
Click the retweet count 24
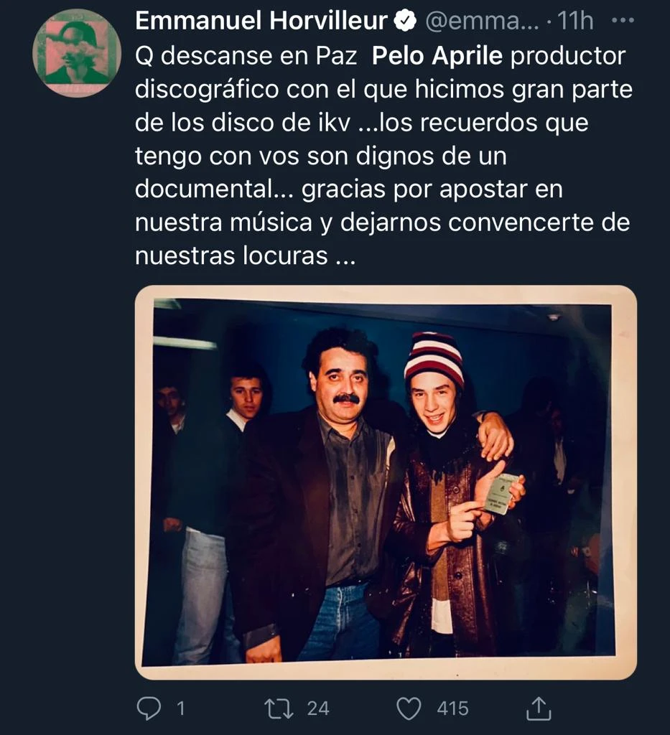pyautogui.click(x=318, y=708)
